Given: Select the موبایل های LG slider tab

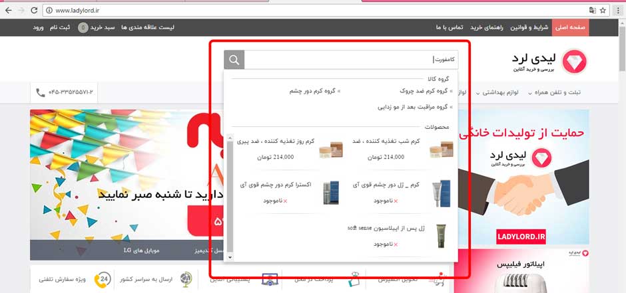Looking at the screenshot, I should [x=141, y=250].
